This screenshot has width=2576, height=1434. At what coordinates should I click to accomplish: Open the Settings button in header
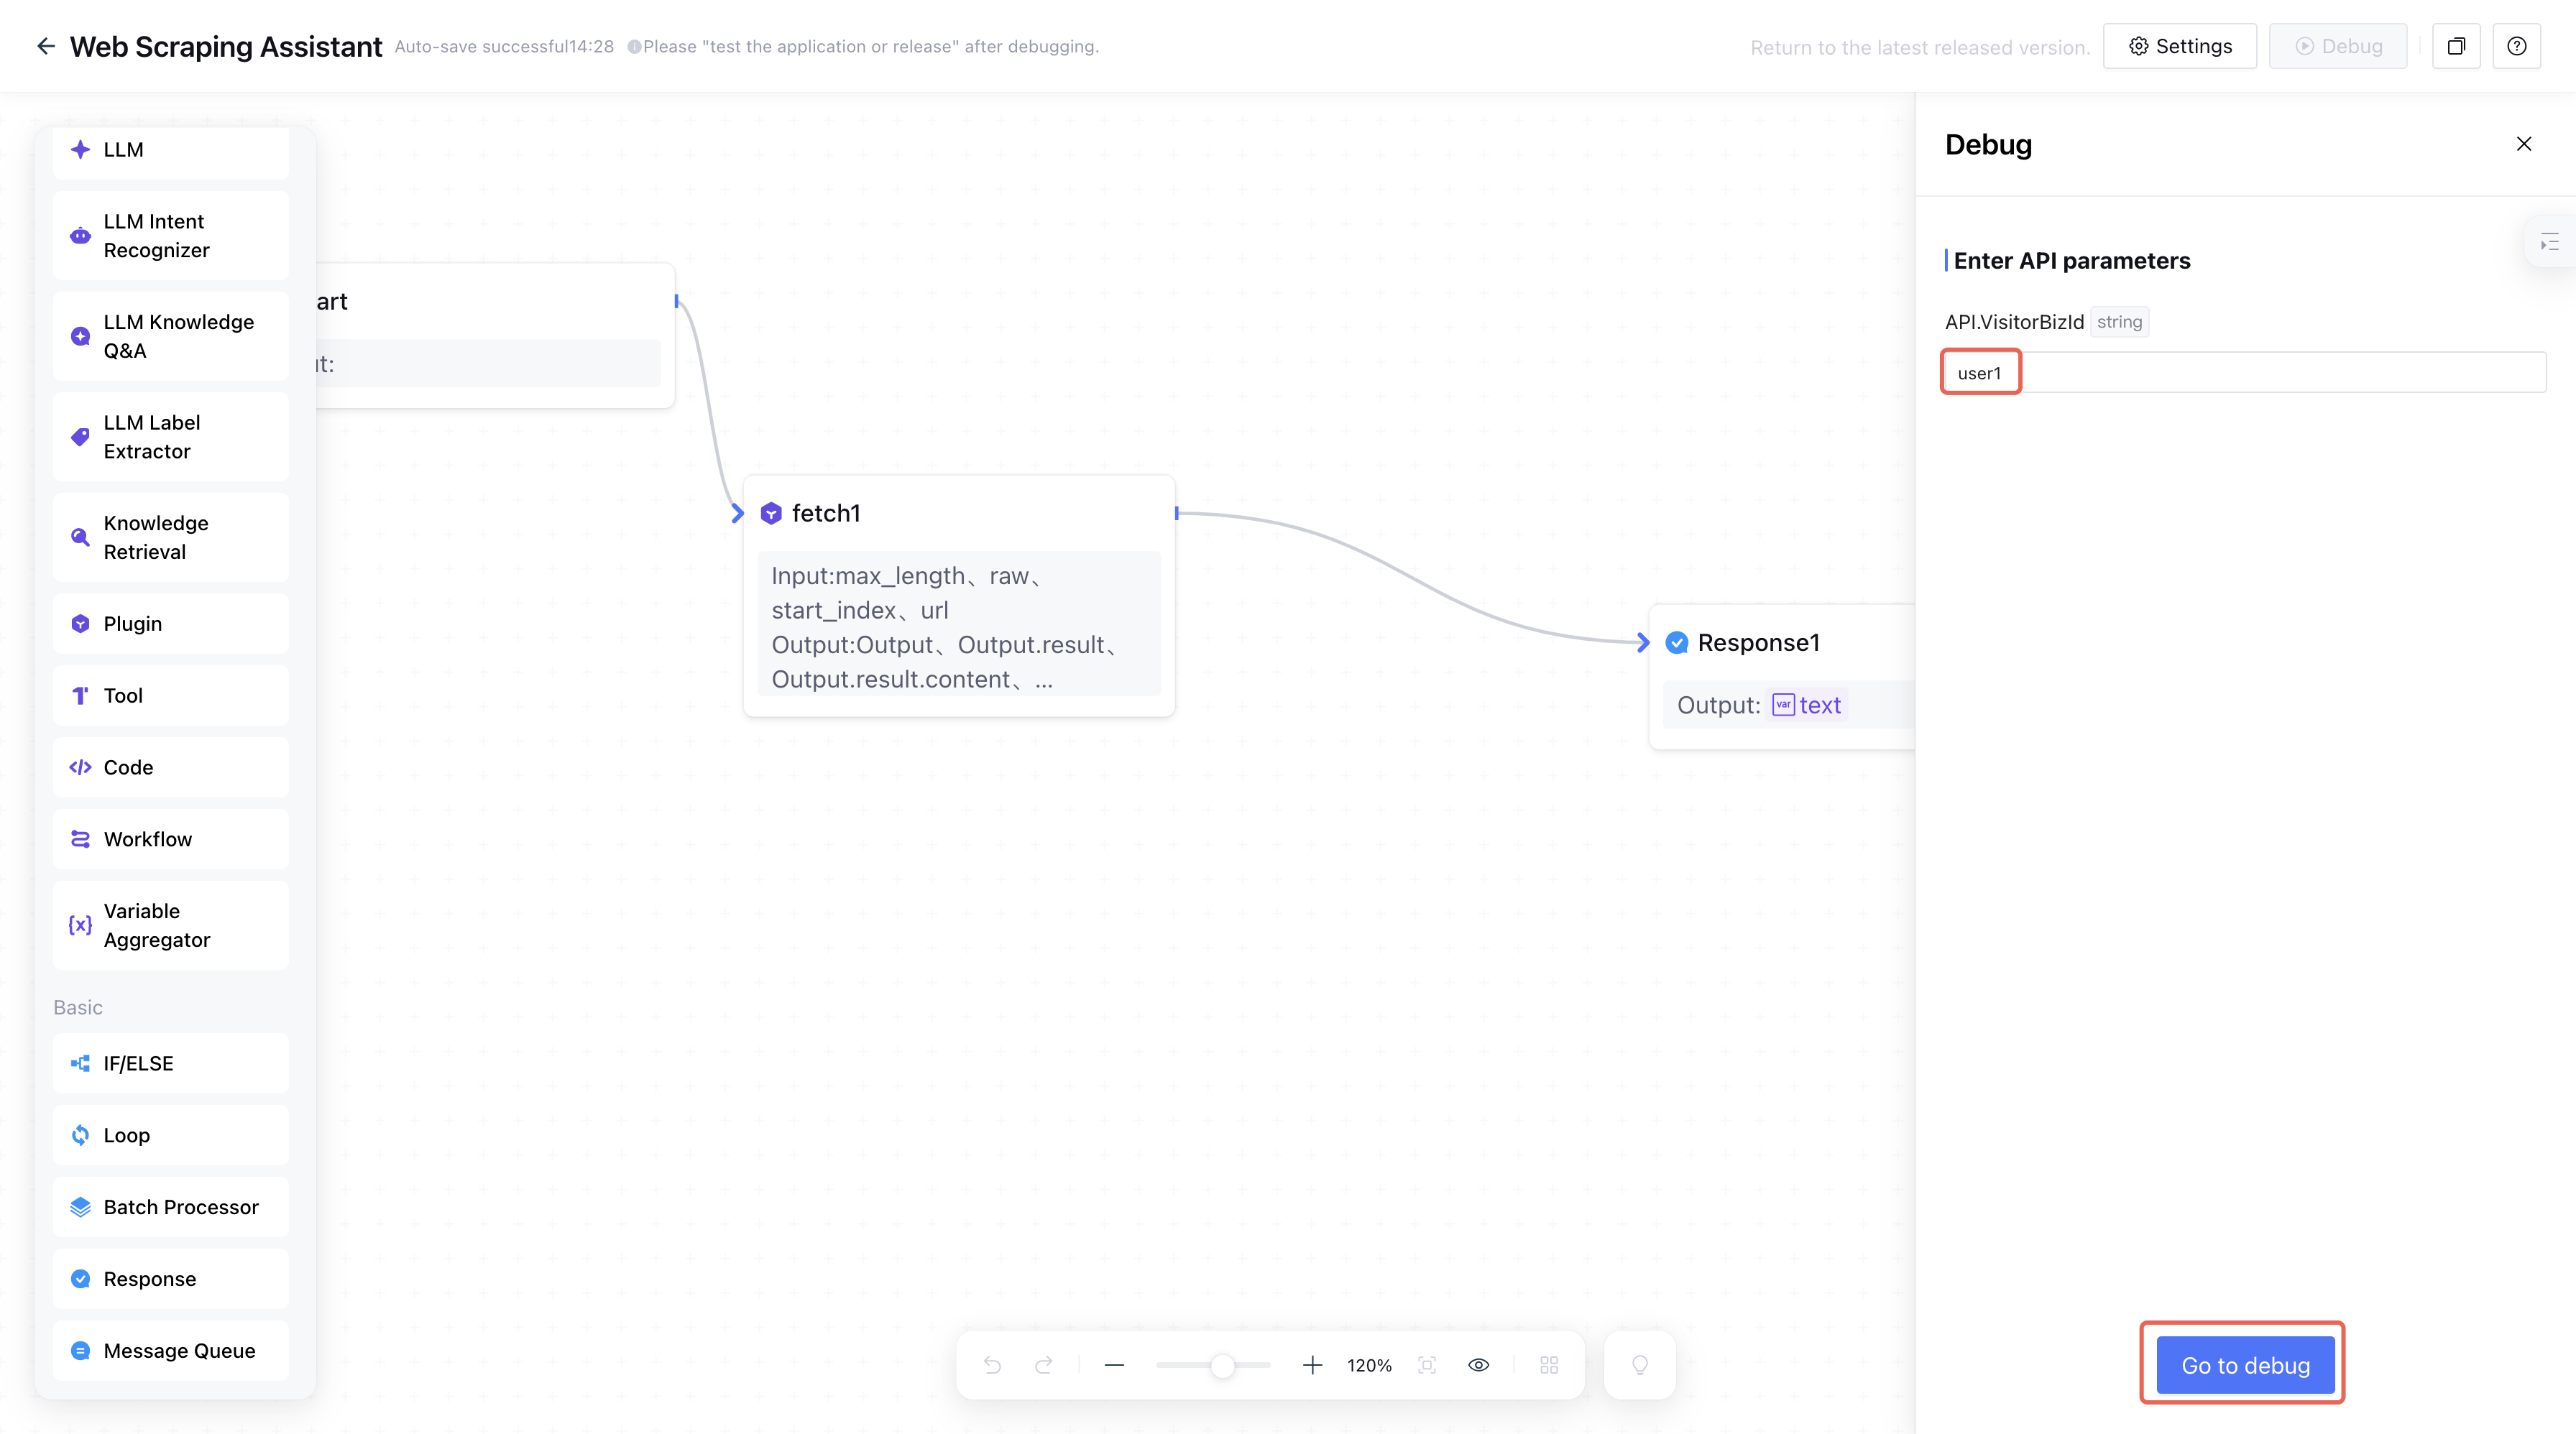2180,46
